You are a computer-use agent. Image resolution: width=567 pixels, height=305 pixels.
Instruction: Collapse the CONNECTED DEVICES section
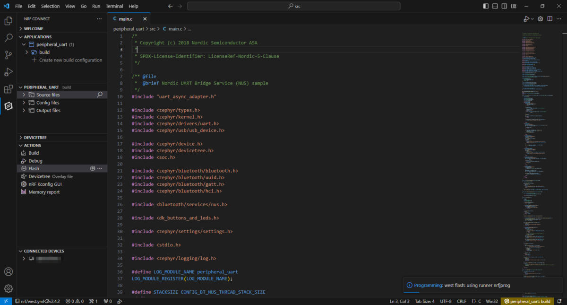21,251
